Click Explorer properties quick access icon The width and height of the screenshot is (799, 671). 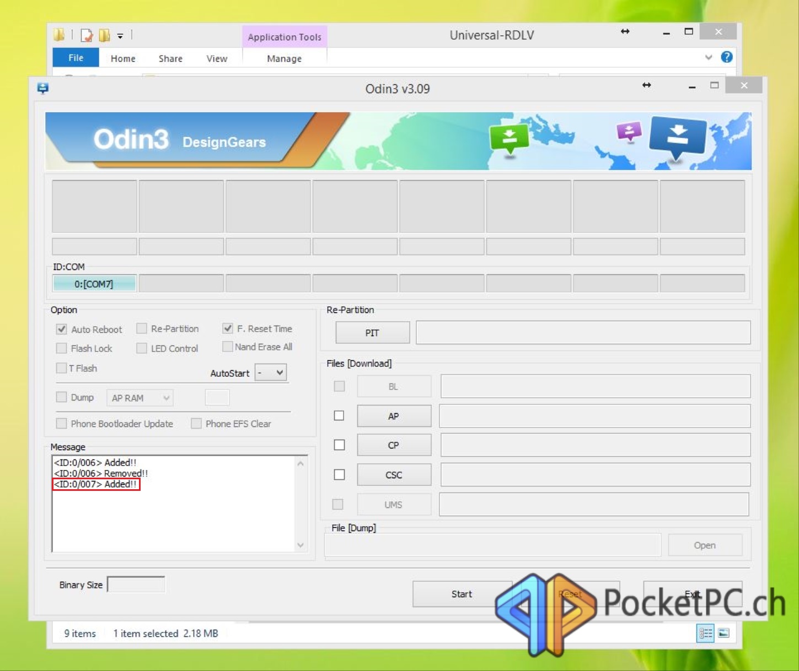point(87,35)
